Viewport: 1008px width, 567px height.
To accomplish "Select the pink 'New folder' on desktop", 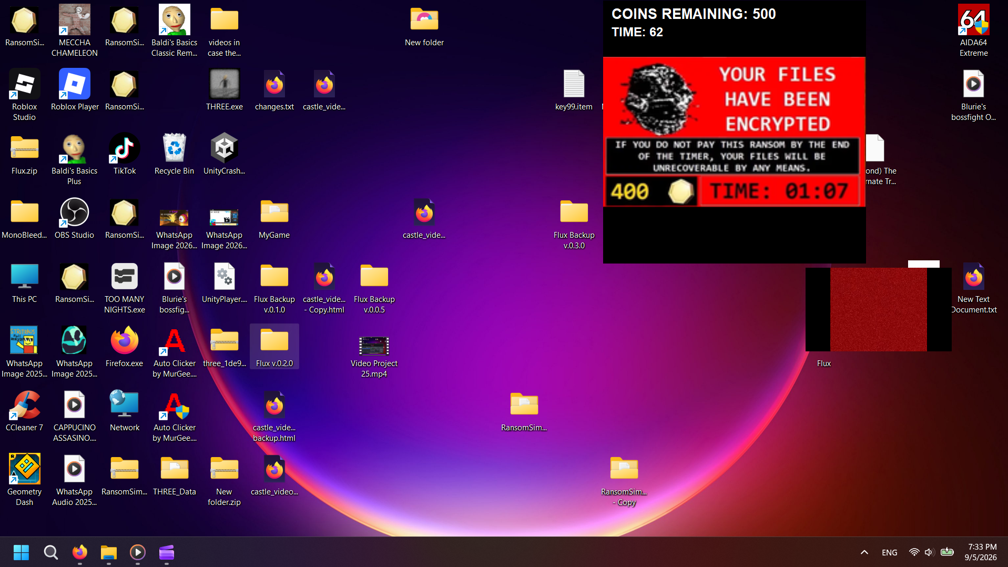I will 424,26.
